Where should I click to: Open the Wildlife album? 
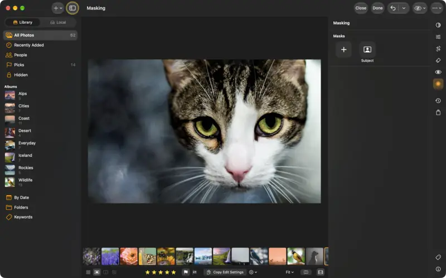point(40,182)
